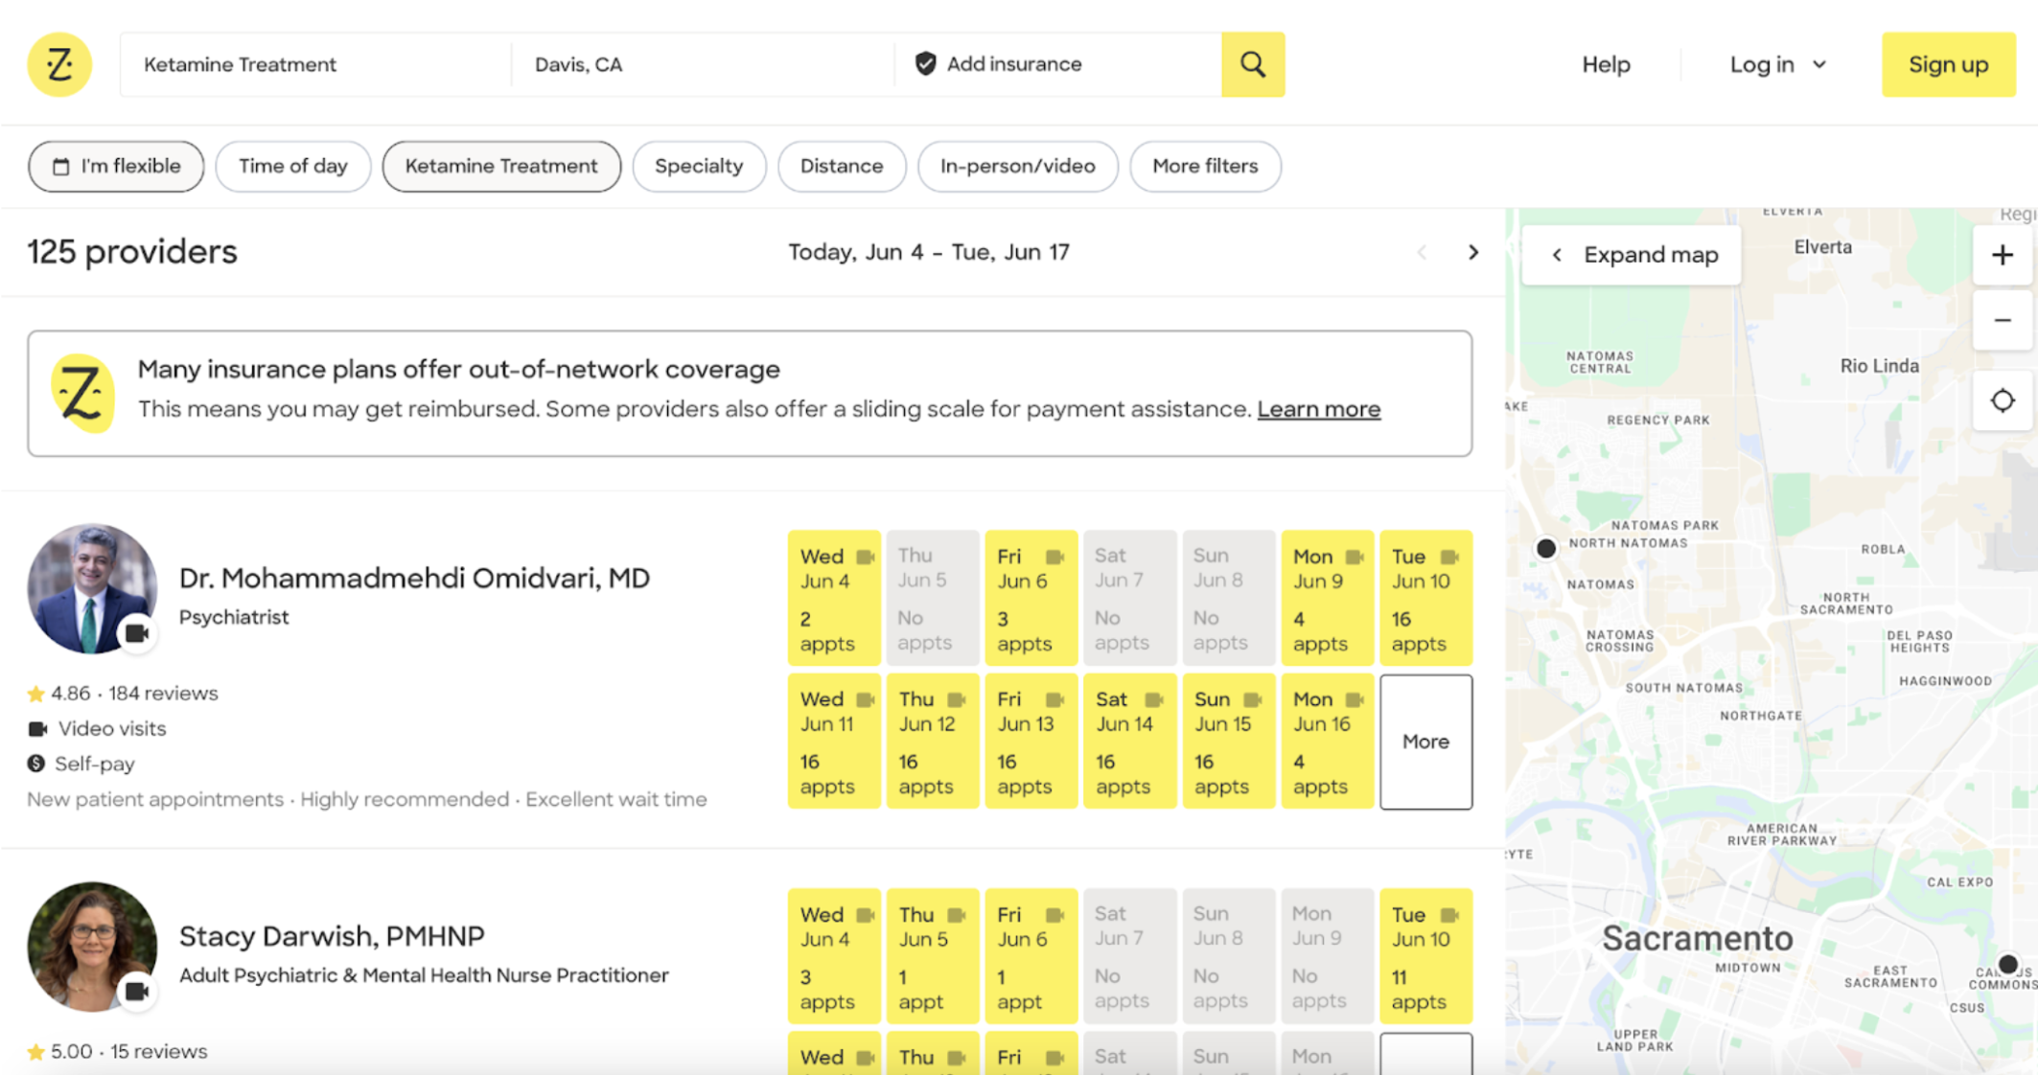
Task: Click the Help link
Action: tap(1606, 64)
